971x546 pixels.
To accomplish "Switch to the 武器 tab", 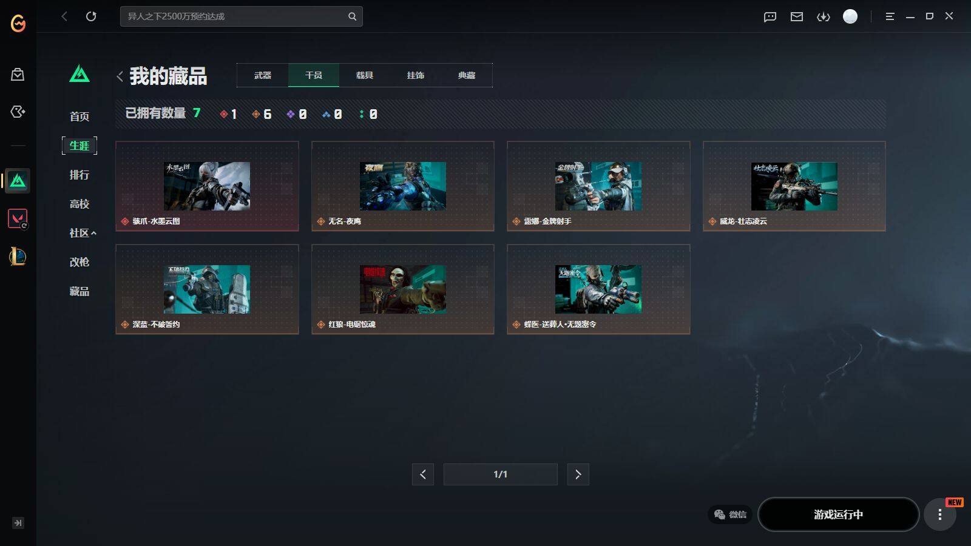I will (x=263, y=75).
